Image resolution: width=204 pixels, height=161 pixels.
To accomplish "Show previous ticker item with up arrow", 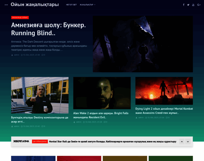I will pyautogui.click(x=182, y=141).
